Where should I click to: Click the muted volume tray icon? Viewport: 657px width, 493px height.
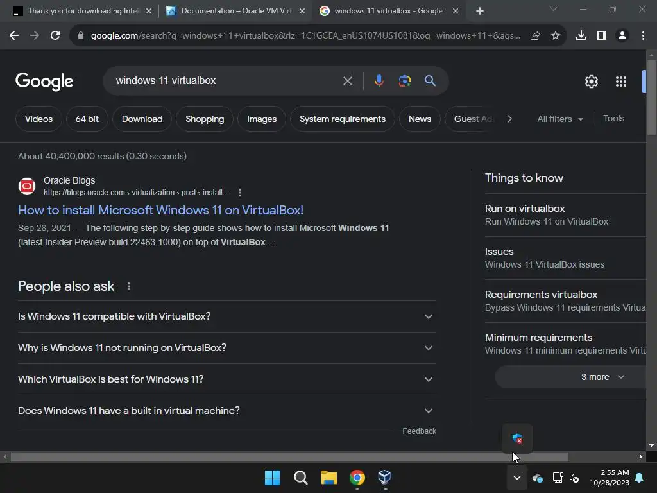click(x=574, y=478)
